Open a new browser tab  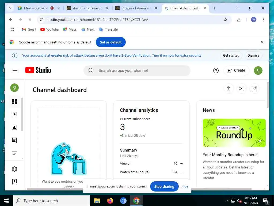[214, 8]
